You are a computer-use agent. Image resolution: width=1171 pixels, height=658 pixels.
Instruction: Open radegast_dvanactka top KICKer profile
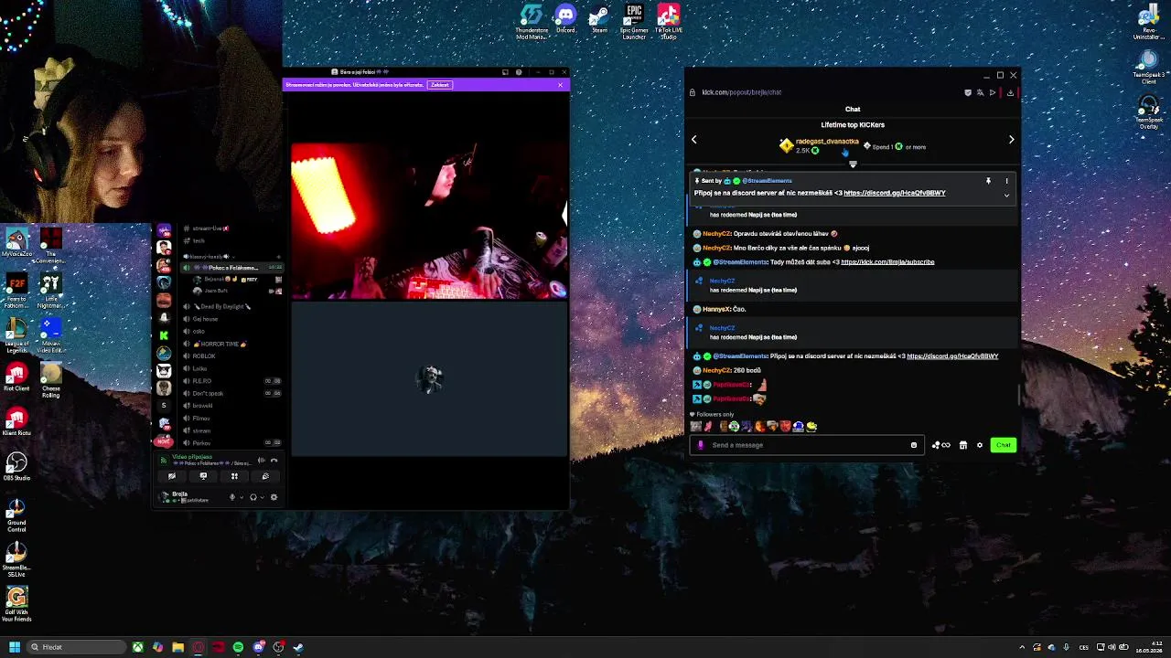(827, 142)
